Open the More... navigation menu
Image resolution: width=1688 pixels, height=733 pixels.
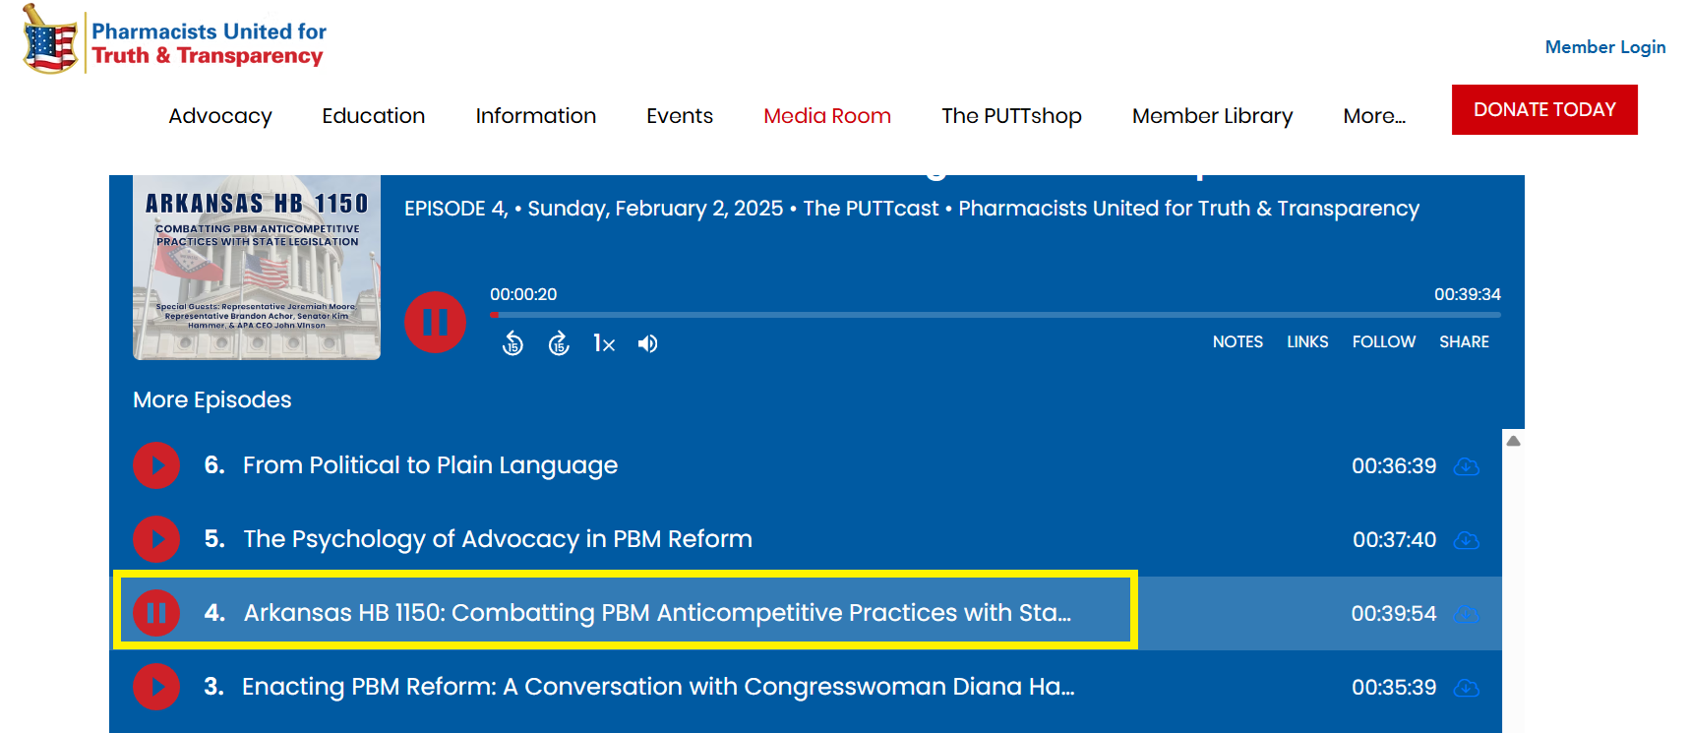coord(1374,116)
